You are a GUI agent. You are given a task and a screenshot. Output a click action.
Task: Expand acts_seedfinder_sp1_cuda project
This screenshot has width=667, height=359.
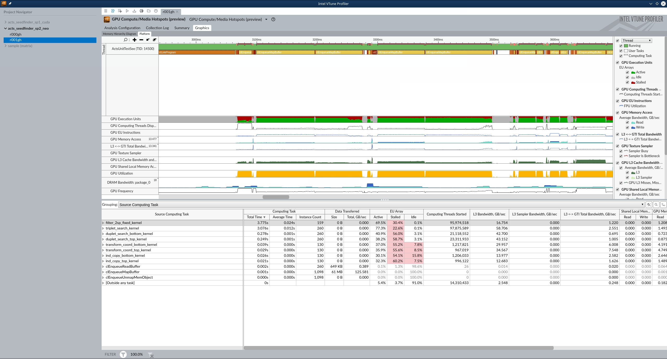[x=5, y=22]
